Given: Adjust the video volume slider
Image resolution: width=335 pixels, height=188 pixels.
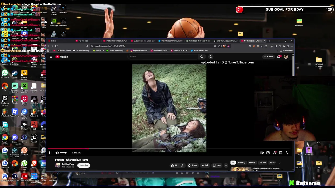Looking at the screenshot, I should 63,153.
